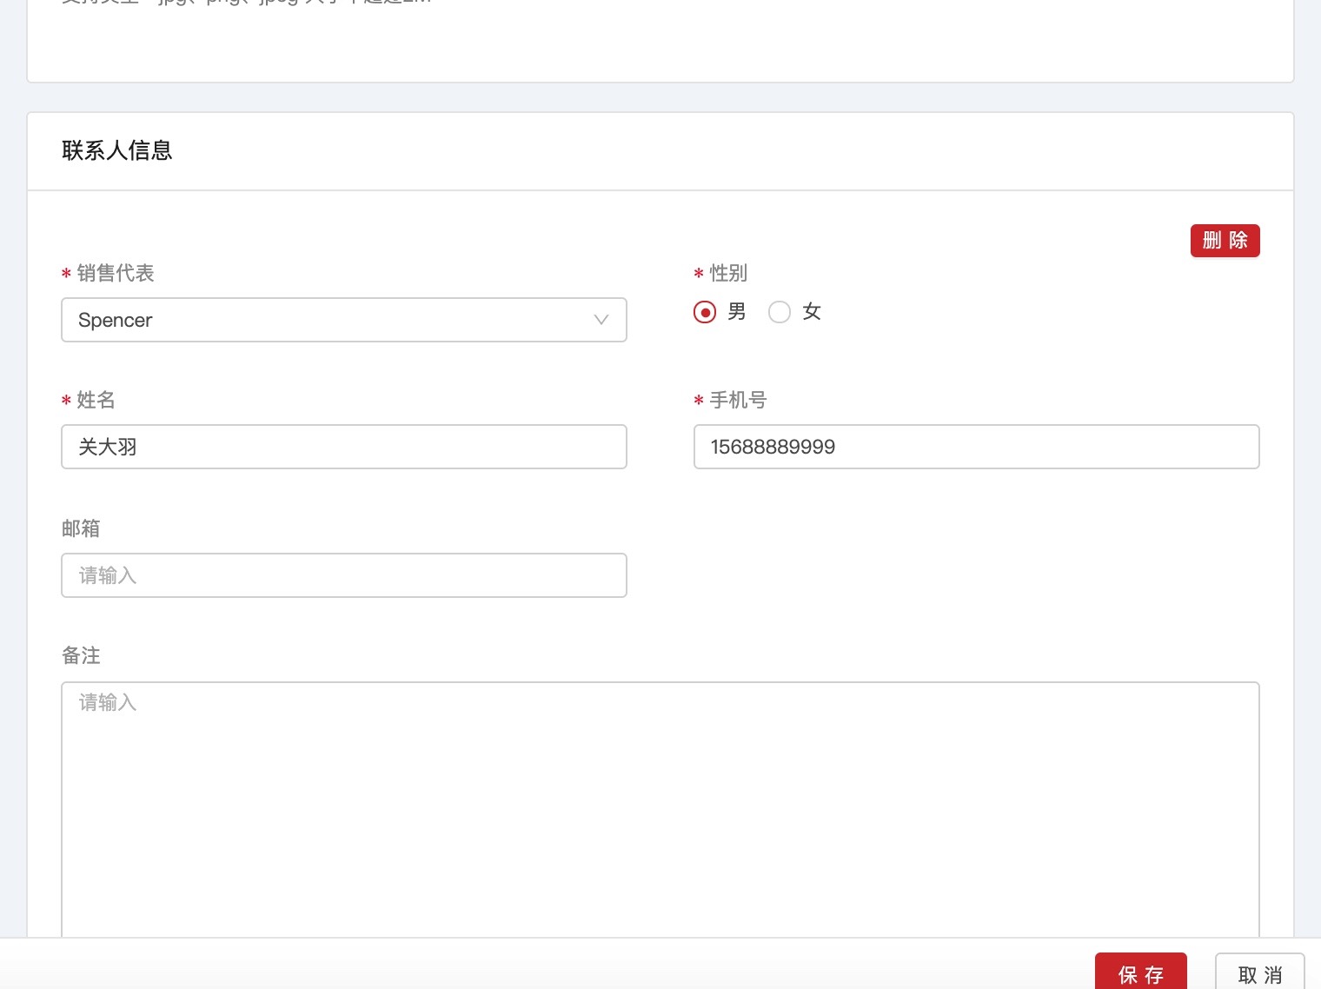
Task: Click the 邮箱 field label
Action: tap(81, 528)
